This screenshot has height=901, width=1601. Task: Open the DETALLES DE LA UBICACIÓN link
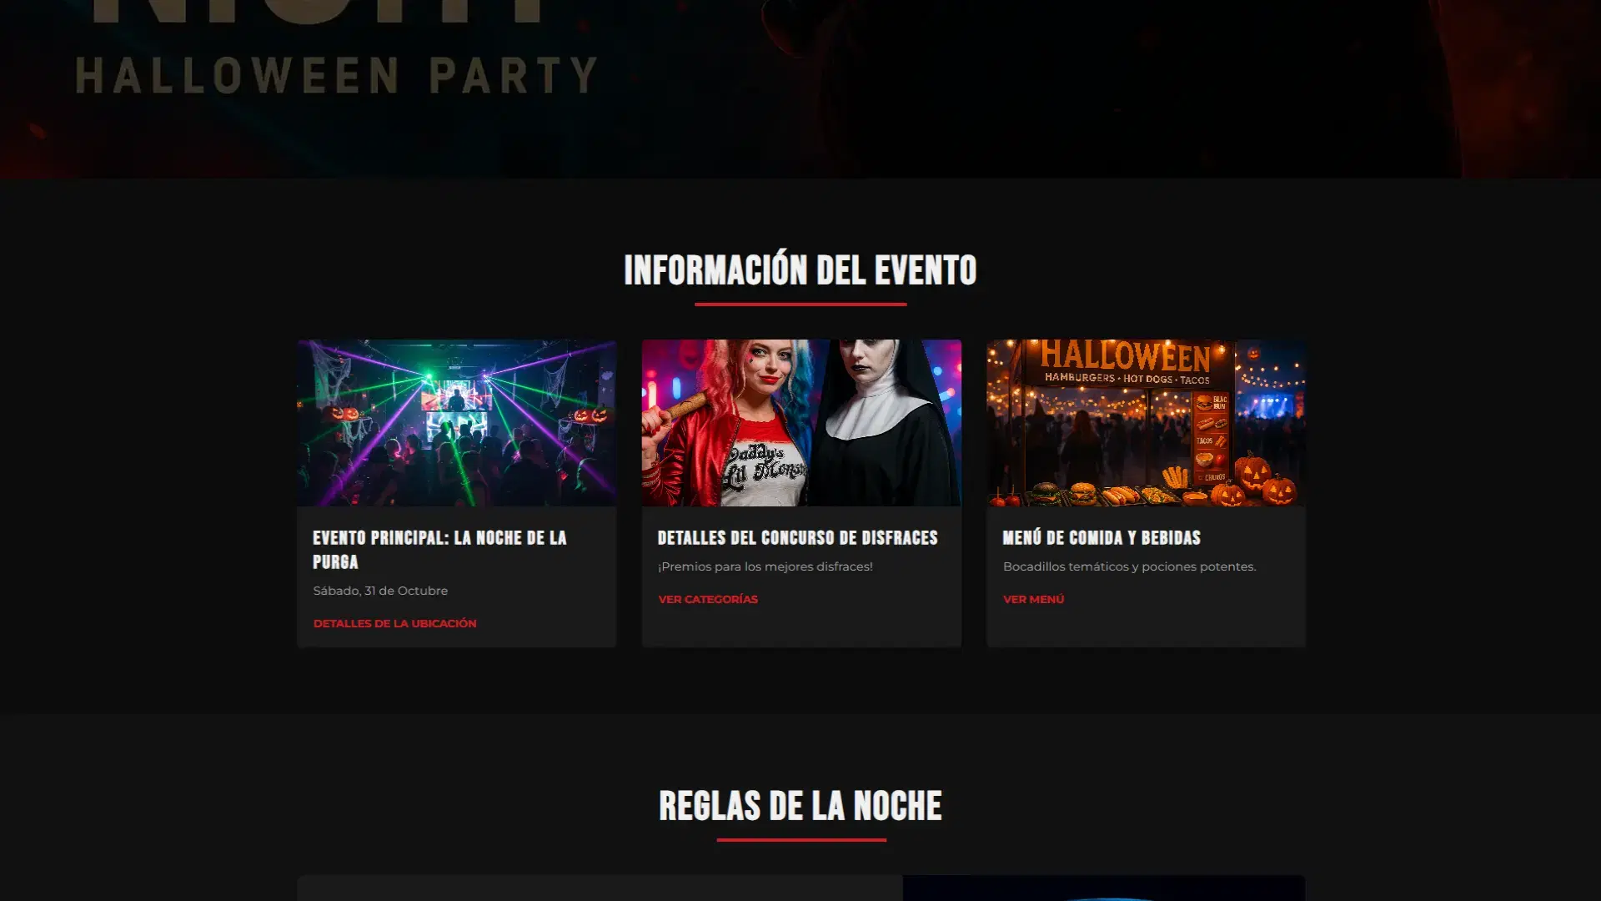[394, 623]
